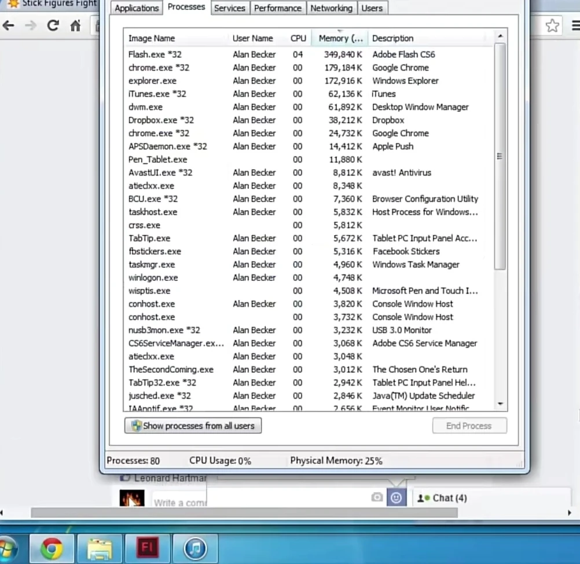Open the Chrome hamburger menu
This screenshot has height=564, width=580.
point(575,25)
